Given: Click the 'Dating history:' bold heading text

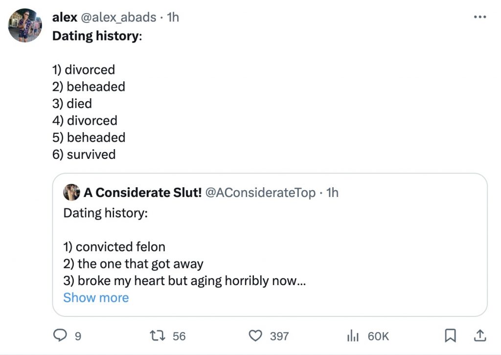Looking at the screenshot, I should [97, 36].
